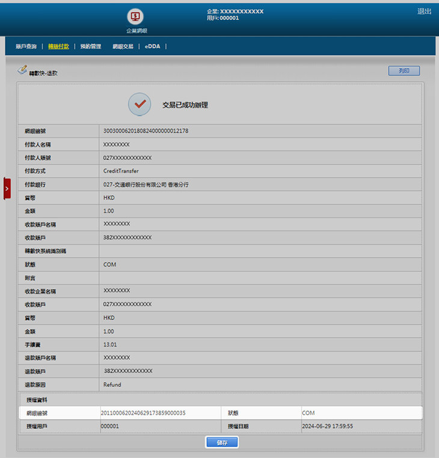439x458 pixels.
Task: Log out using the 退出 link
Action: click(x=424, y=11)
